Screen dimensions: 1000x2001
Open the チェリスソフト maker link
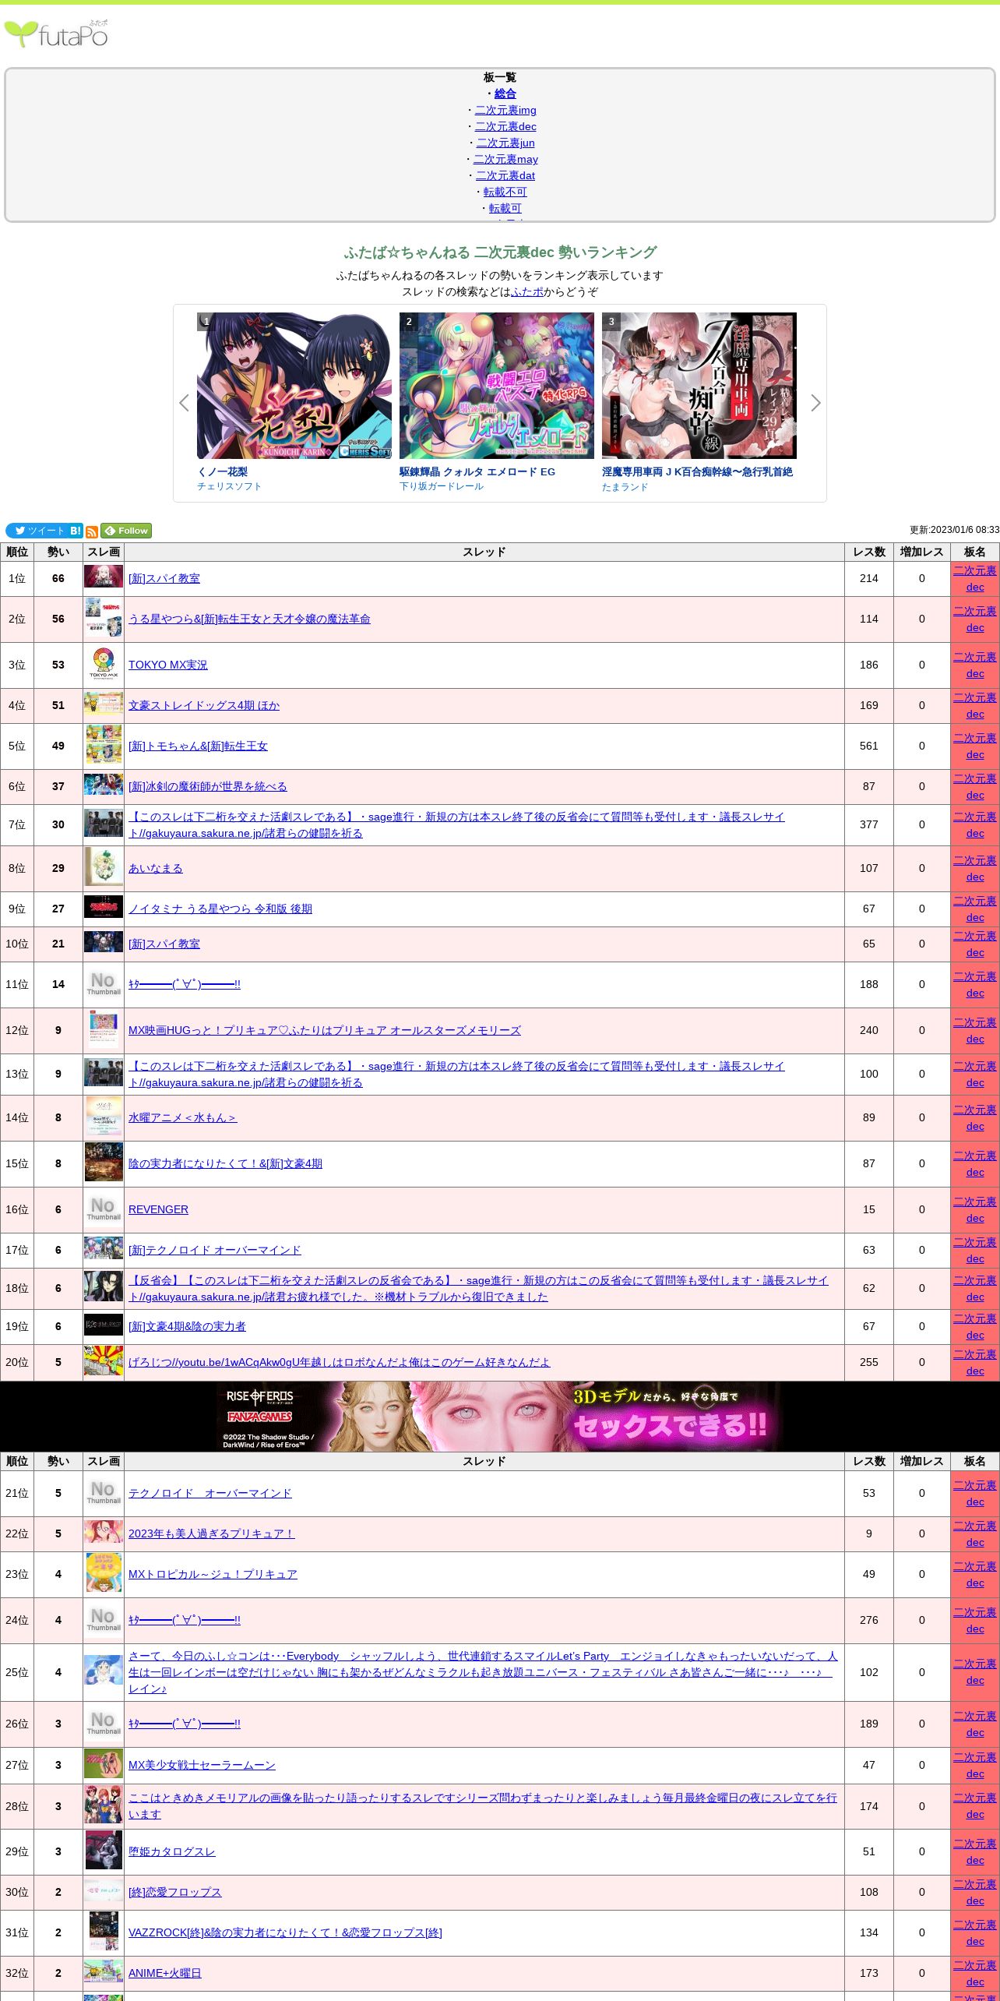[x=229, y=486]
